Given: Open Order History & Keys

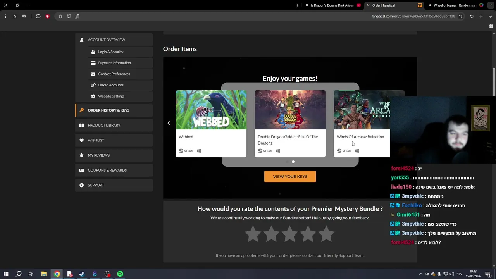Looking at the screenshot, I should pyautogui.click(x=114, y=110).
